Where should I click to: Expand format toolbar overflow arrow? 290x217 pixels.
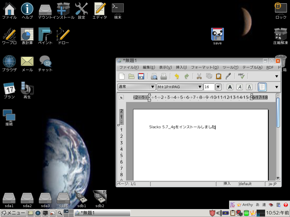point(277,87)
